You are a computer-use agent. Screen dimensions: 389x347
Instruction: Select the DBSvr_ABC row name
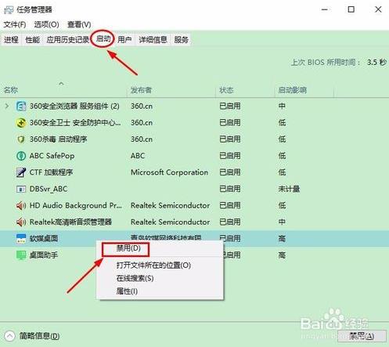click(49, 189)
